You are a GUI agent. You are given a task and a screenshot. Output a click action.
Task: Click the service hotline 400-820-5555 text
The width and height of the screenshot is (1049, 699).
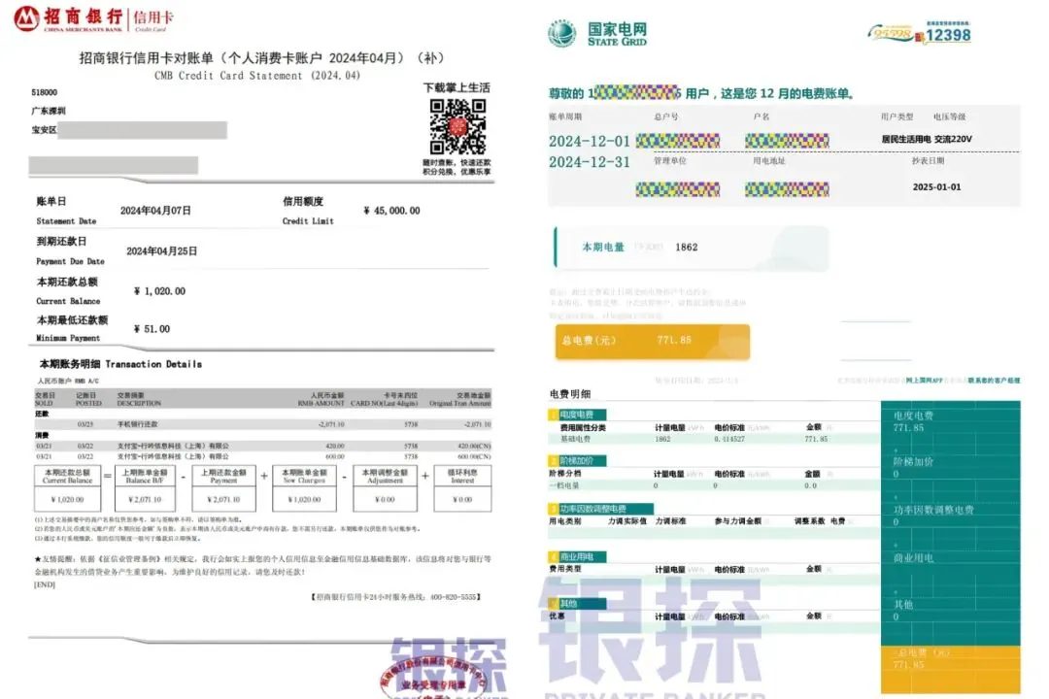point(395,597)
